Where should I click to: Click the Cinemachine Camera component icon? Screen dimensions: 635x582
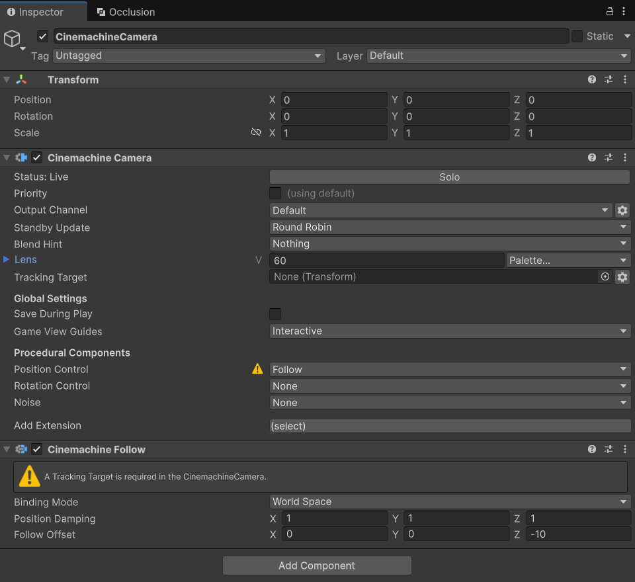21,157
